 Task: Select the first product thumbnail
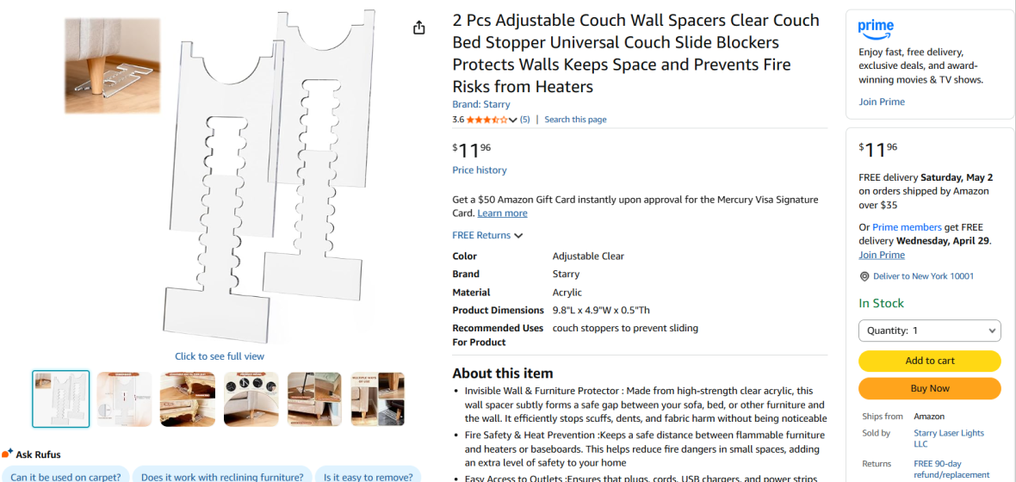point(61,399)
